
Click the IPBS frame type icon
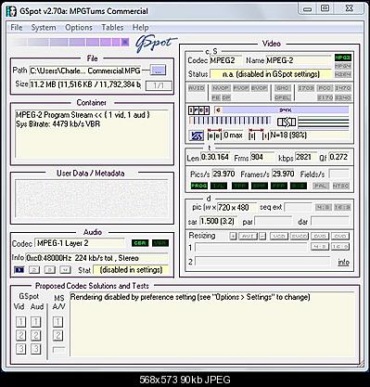pyautogui.click(x=198, y=110)
